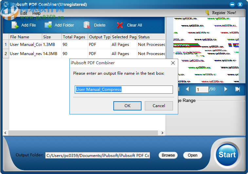Click PDF output type in row 2
The height and width of the screenshot is (174, 248).
(x=99, y=54)
